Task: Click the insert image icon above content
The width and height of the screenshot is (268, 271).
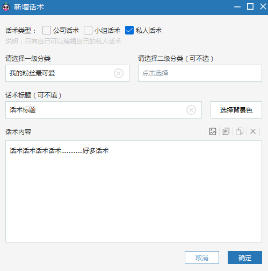Action: point(213,131)
